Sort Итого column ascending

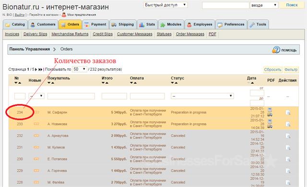pos(106,83)
